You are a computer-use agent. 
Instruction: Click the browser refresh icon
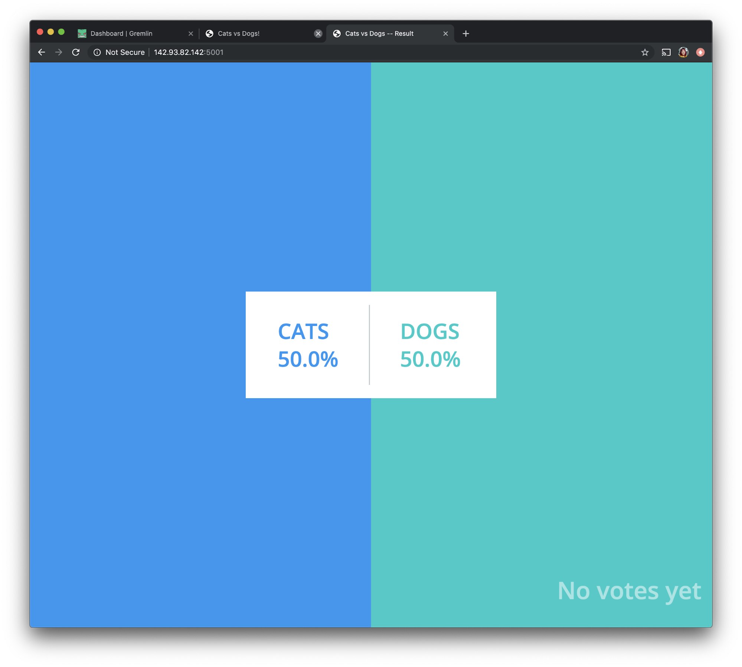pos(76,52)
